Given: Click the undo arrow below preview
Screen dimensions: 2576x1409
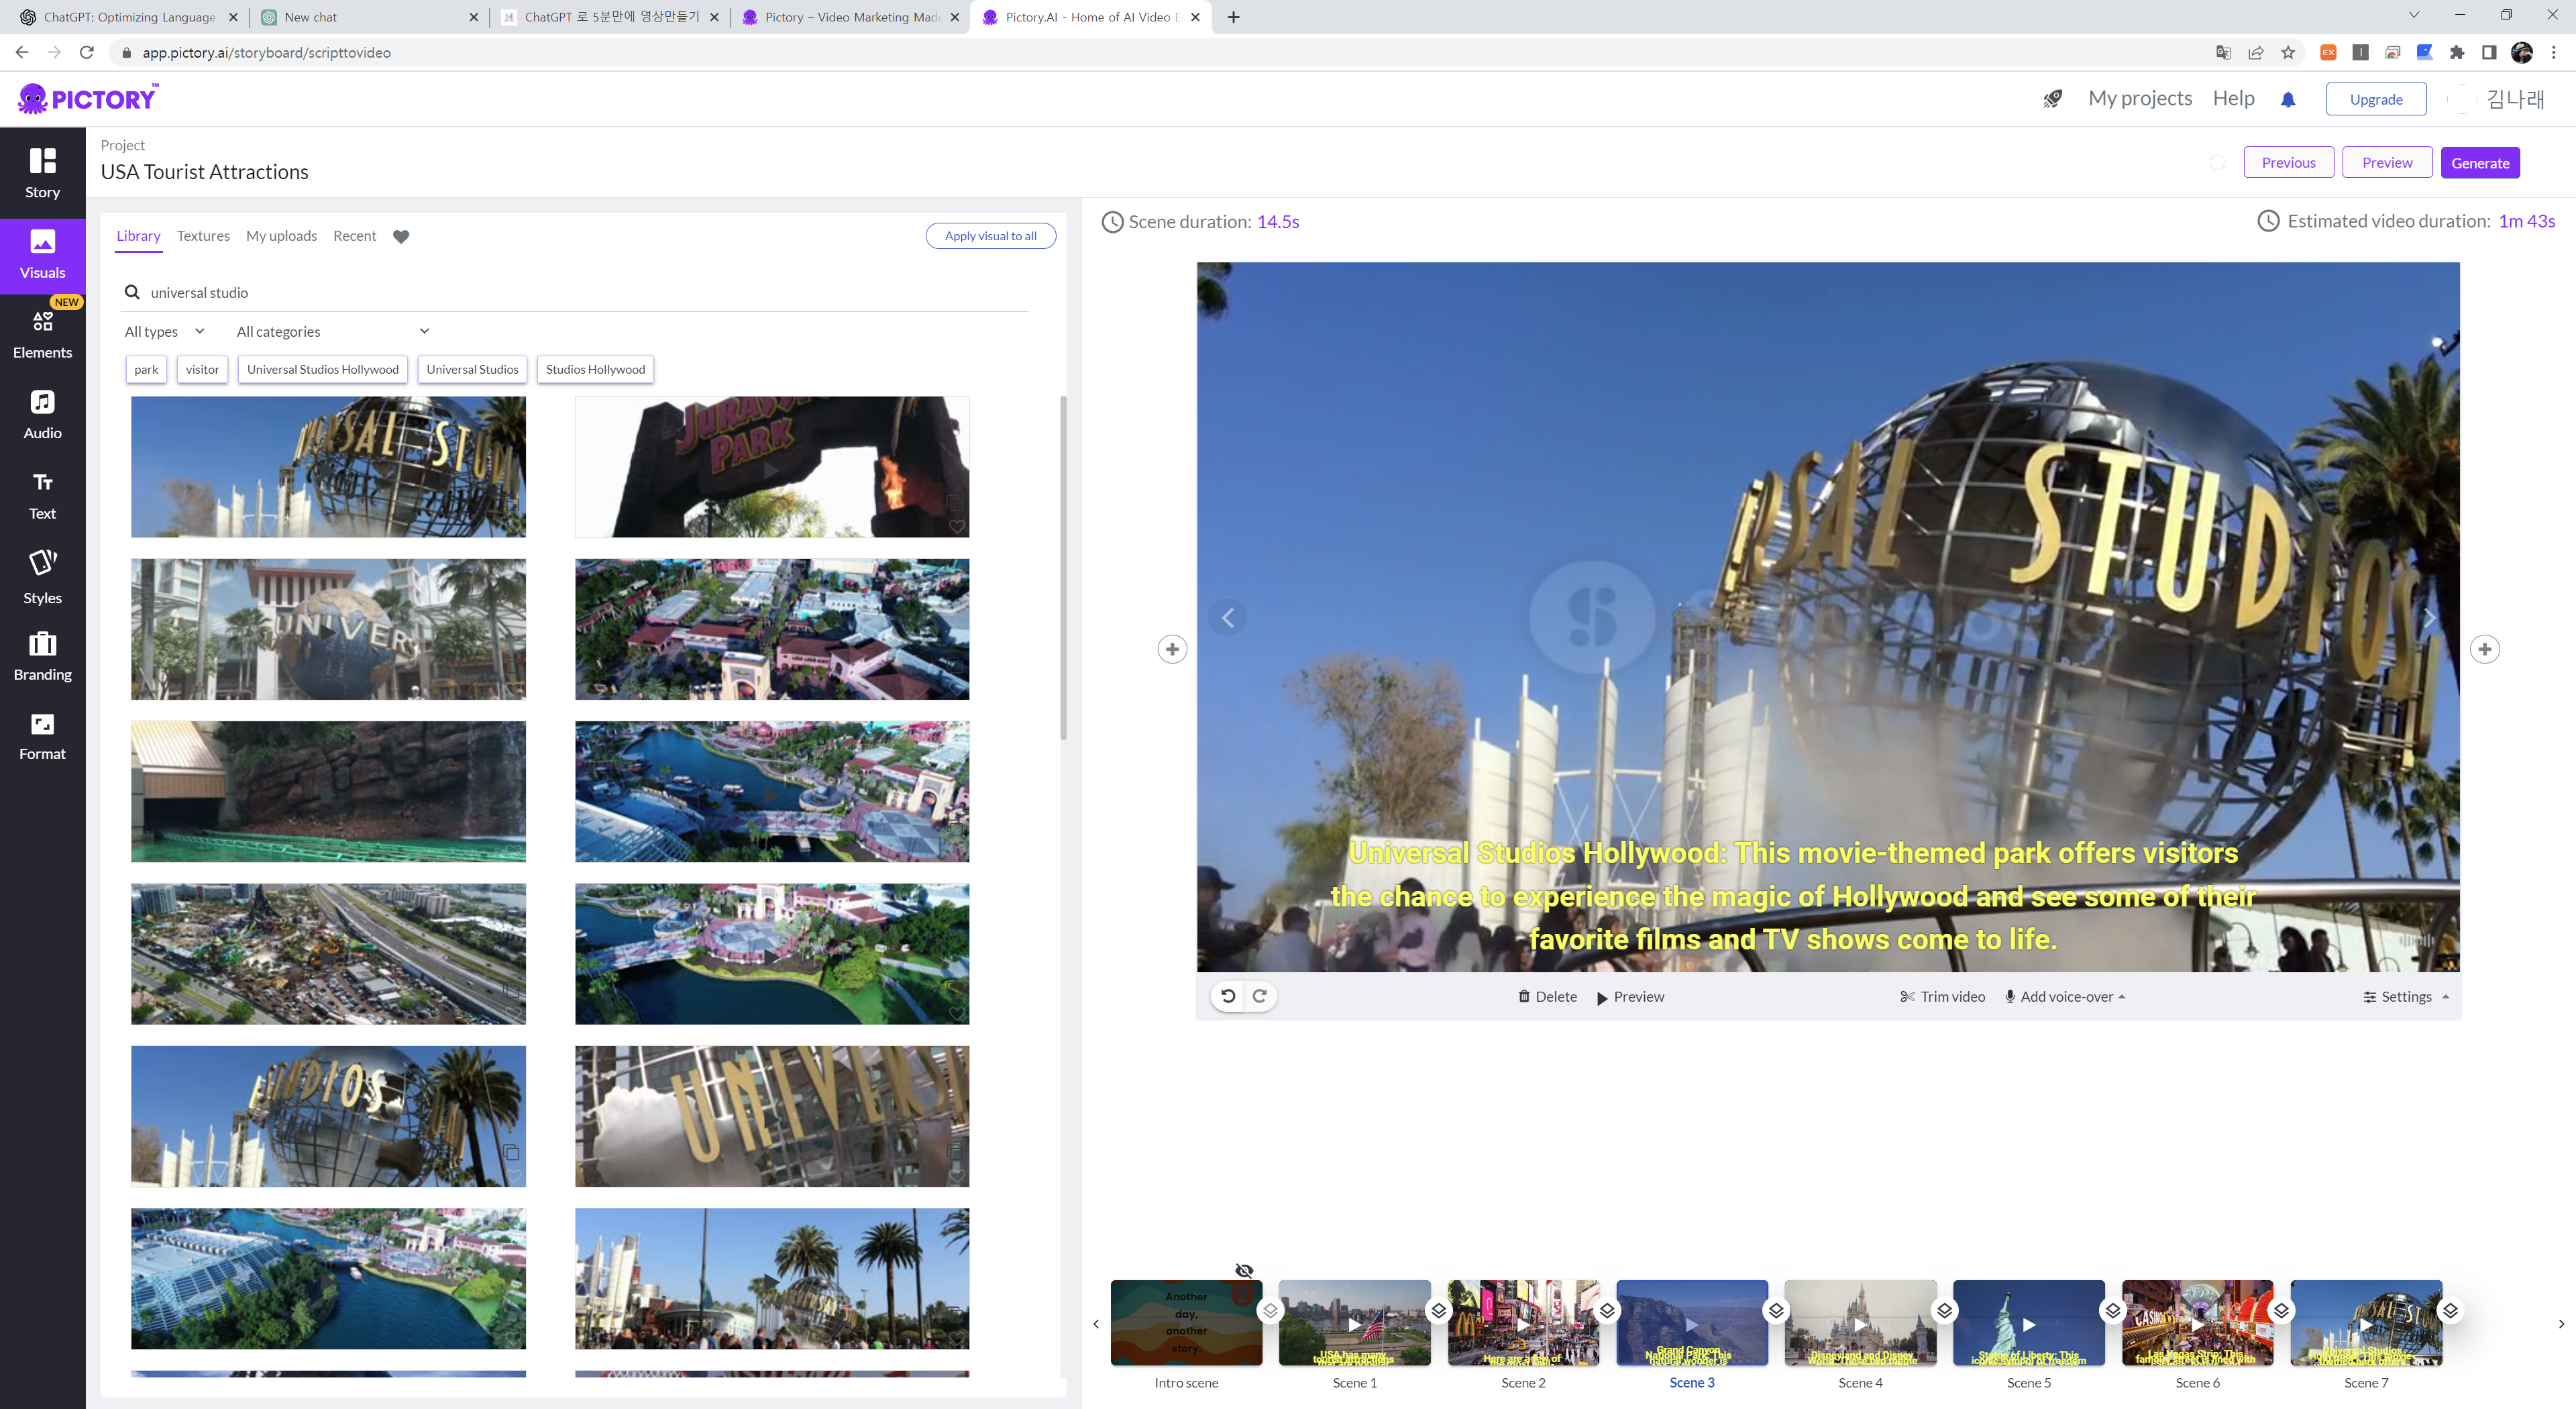Looking at the screenshot, I should [x=1228, y=996].
